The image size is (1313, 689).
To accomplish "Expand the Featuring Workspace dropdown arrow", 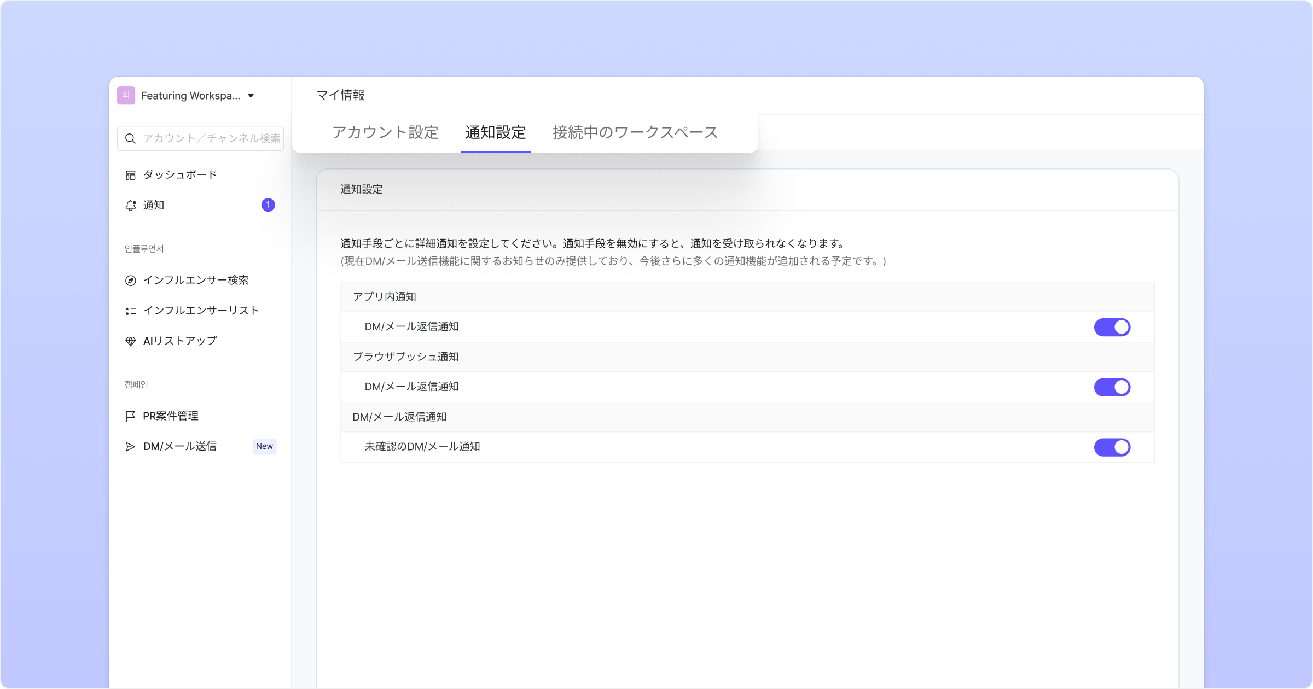I will point(251,96).
